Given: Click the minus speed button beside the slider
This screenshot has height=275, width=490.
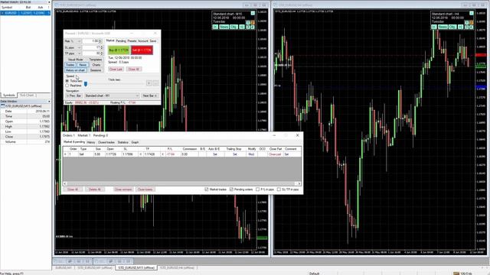Looking at the screenshot, I should [155, 83].
